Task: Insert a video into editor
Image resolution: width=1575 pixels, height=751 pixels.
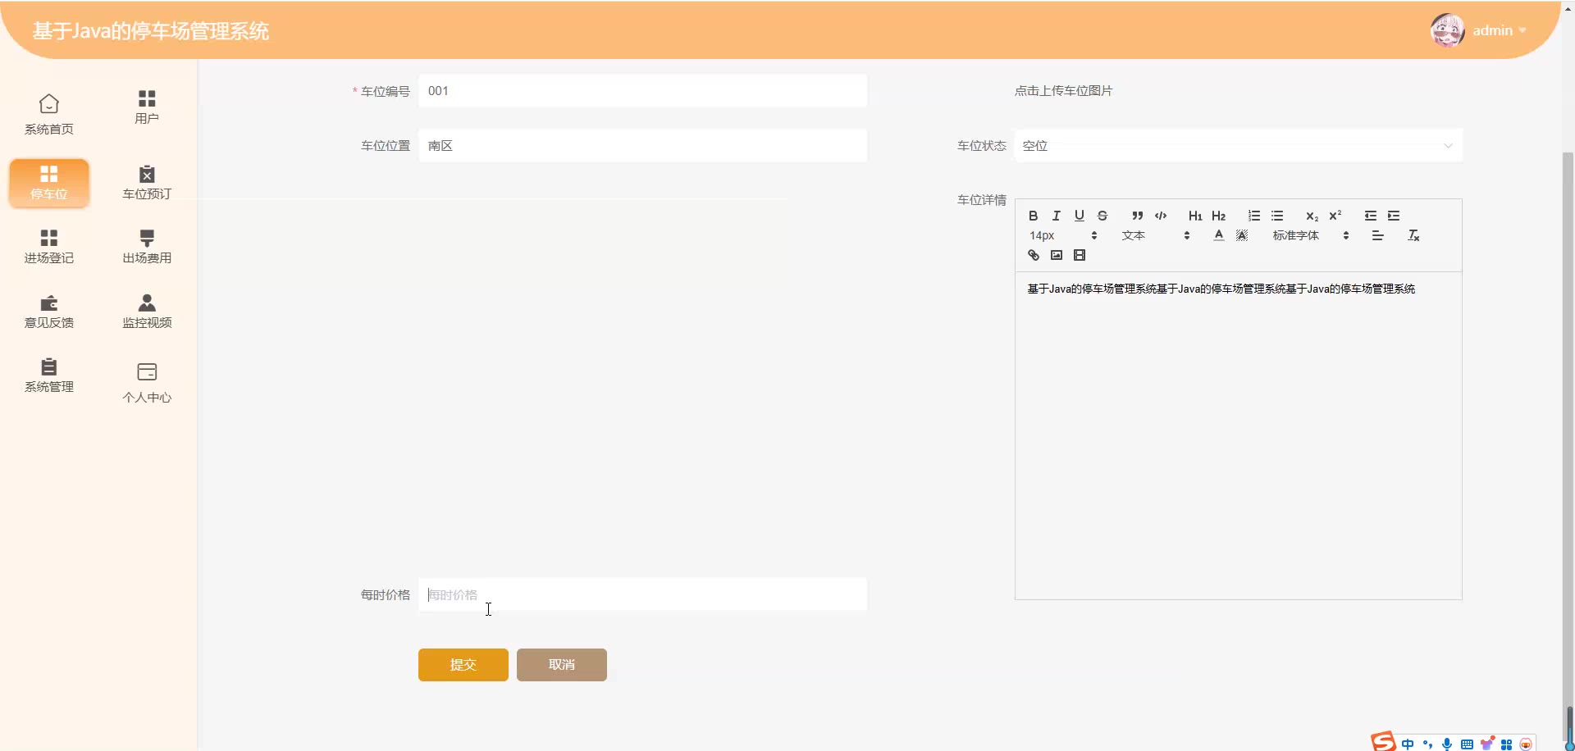Action: pyautogui.click(x=1080, y=255)
